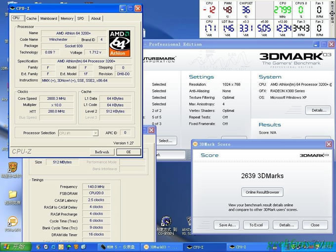Export the score with To Excel button
This screenshot has width=336, height=252.
coord(256,225)
